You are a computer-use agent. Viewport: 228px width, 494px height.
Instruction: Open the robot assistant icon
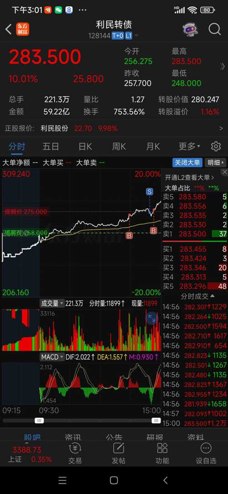pyautogui.click(x=191, y=29)
